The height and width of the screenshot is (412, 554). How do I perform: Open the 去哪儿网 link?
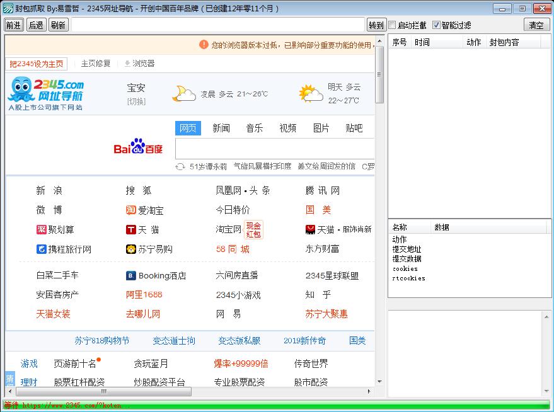tap(143, 314)
